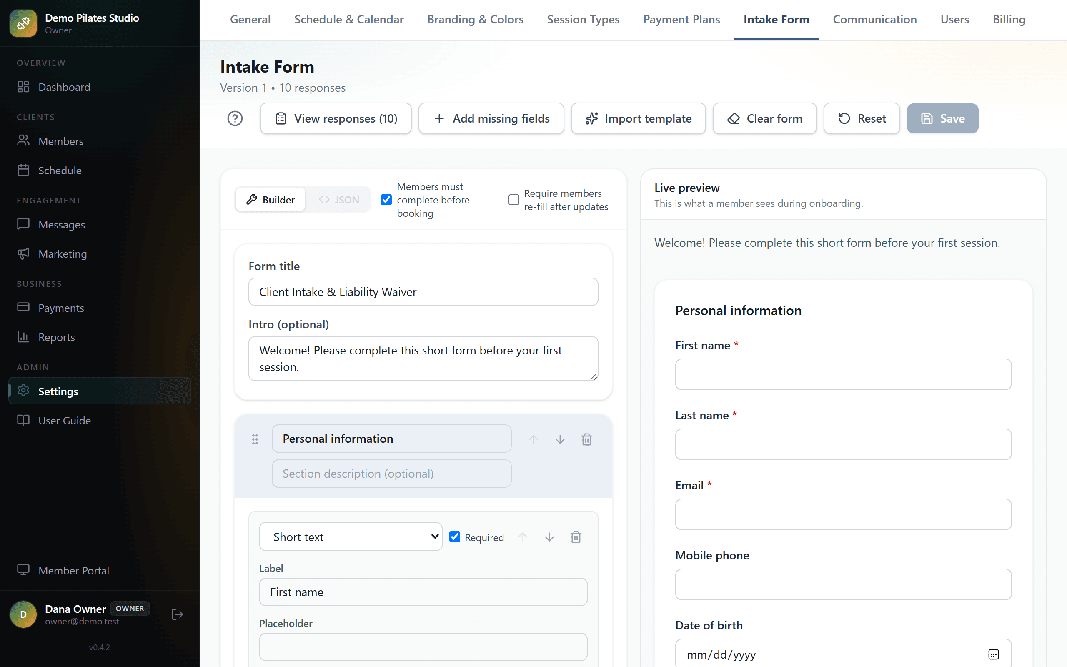Open the Communication tab
The image size is (1067, 667).
[875, 20]
